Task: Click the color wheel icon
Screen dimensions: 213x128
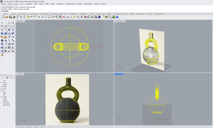Action: tap(89, 17)
